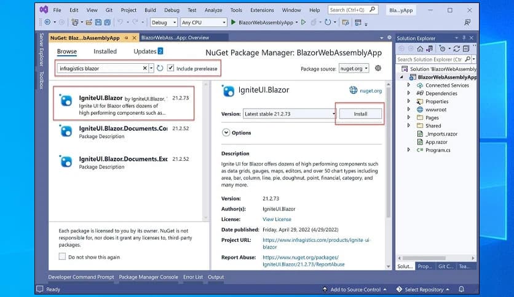
Task: Expand the Dependencies tree node
Action: click(408, 93)
